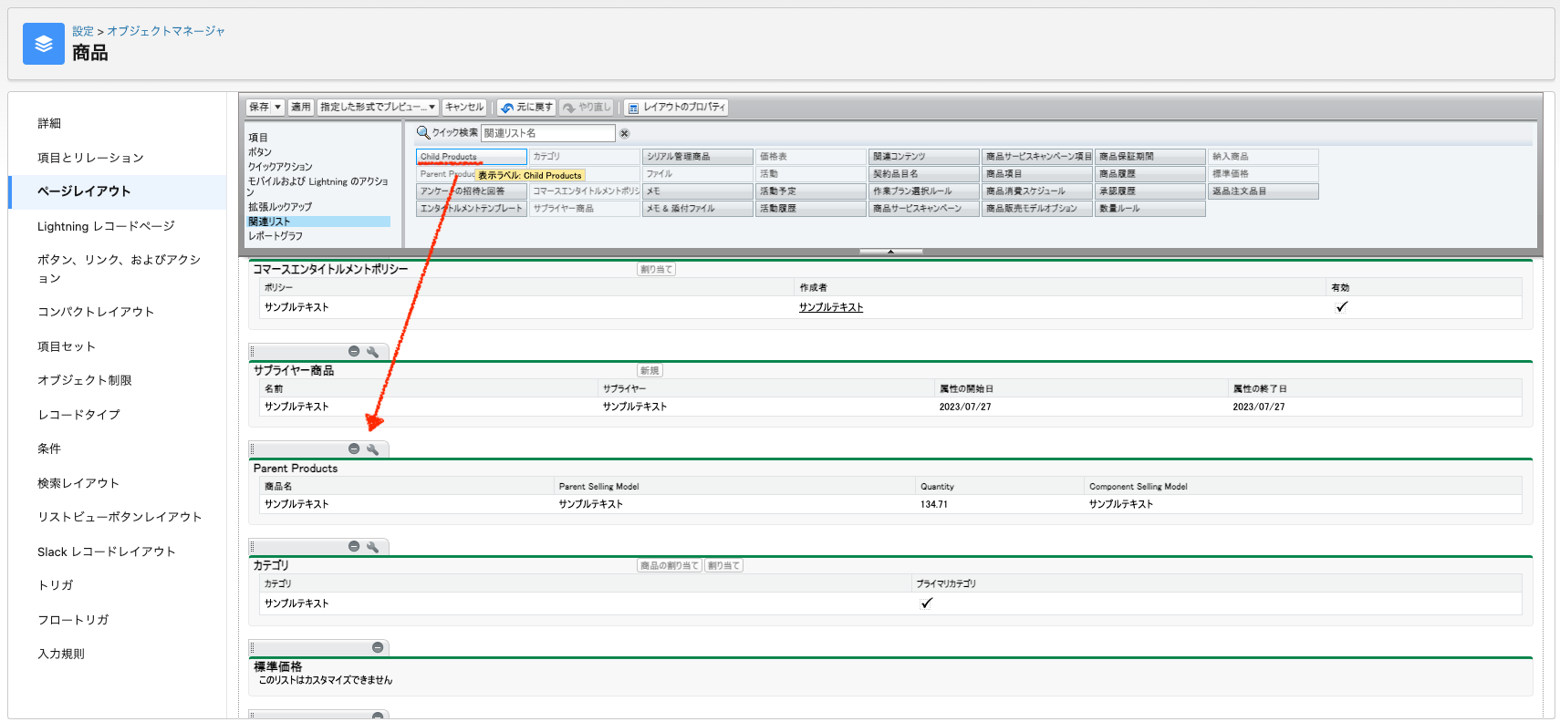This screenshot has height=722, width=1560.
Task: Open properties wrench for Parent Products list
Action: coord(372,449)
